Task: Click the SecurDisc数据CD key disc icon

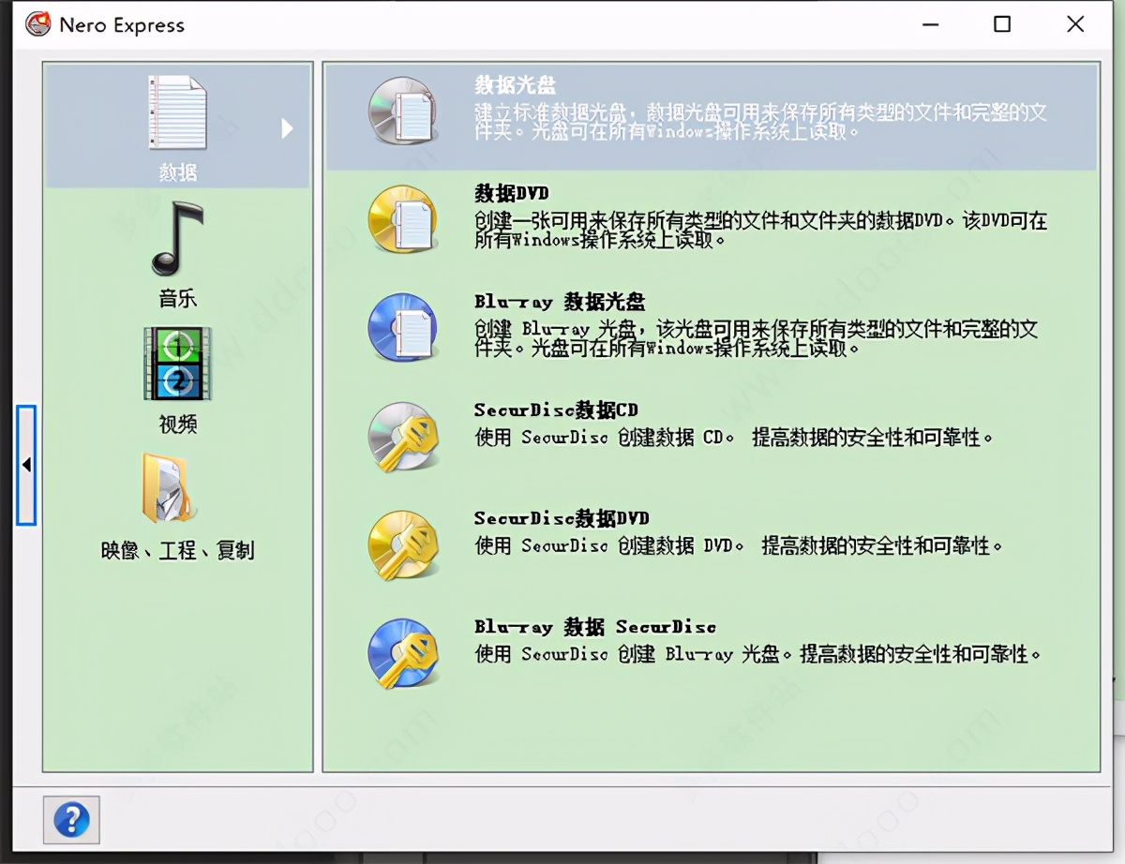Action: pos(402,436)
